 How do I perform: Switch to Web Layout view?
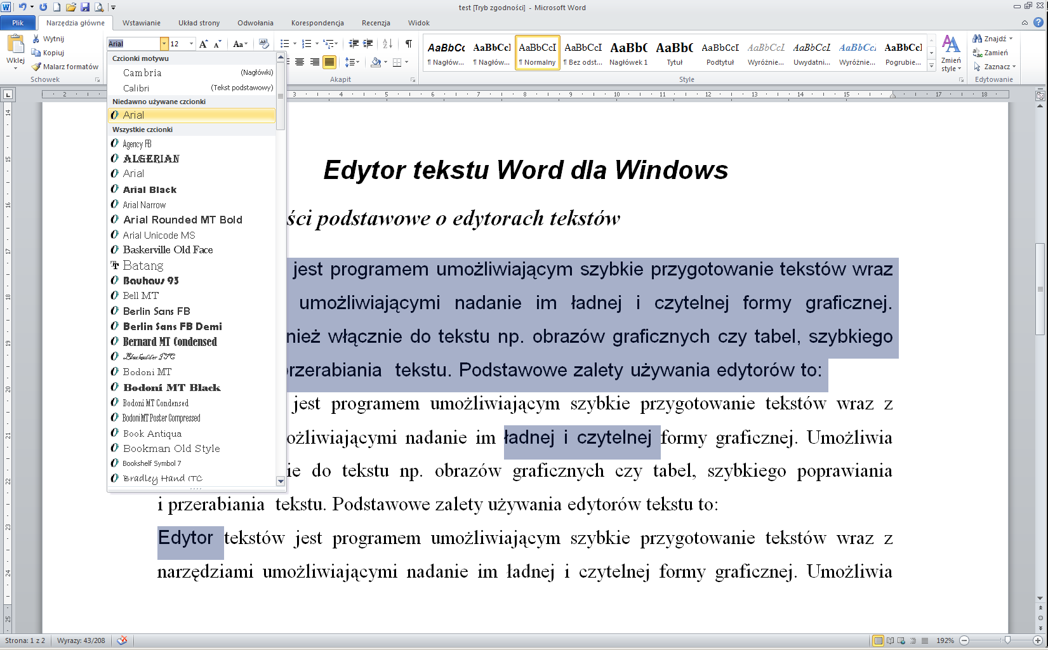tap(901, 640)
